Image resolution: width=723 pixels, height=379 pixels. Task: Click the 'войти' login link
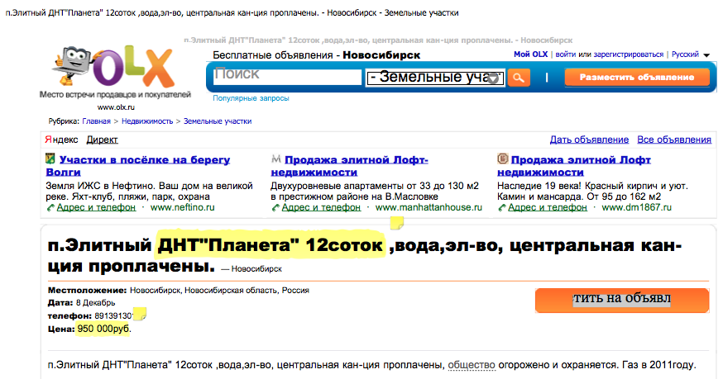pos(566,54)
